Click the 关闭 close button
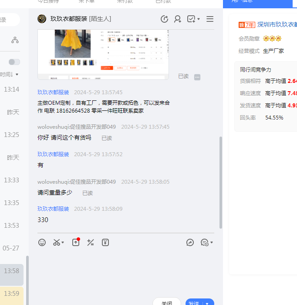Viewport: 297px width, 305px height. [x=167, y=302]
